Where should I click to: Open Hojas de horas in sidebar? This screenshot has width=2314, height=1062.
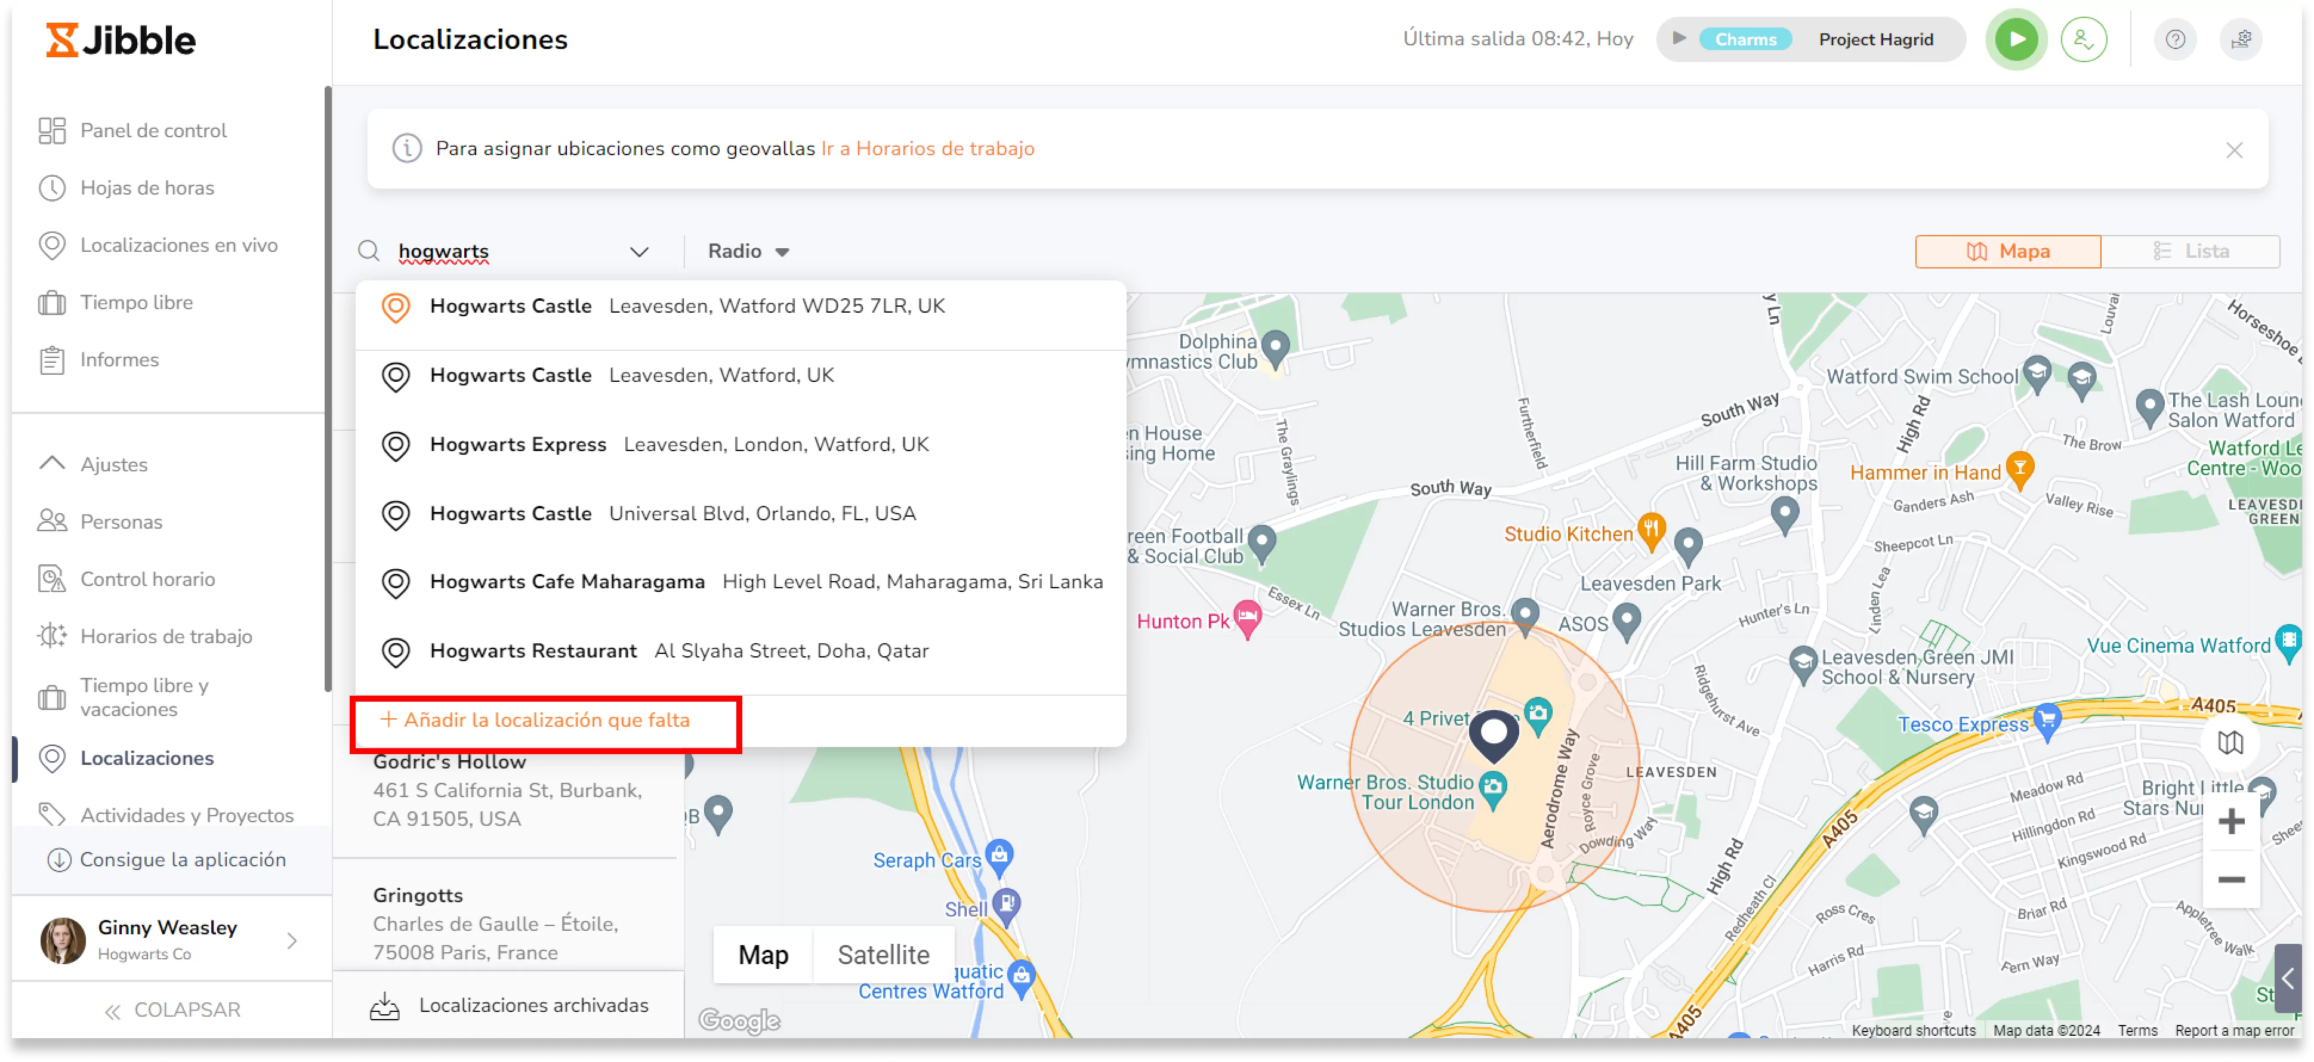[146, 188]
